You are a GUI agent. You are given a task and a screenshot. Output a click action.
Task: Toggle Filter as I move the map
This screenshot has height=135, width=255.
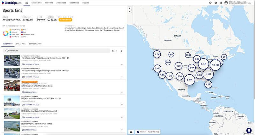click(138, 132)
